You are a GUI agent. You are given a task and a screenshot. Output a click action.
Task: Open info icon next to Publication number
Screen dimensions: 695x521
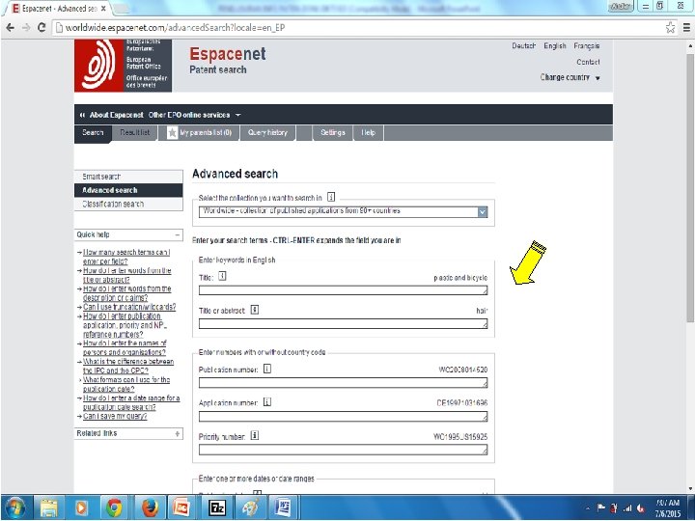(266, 369)
